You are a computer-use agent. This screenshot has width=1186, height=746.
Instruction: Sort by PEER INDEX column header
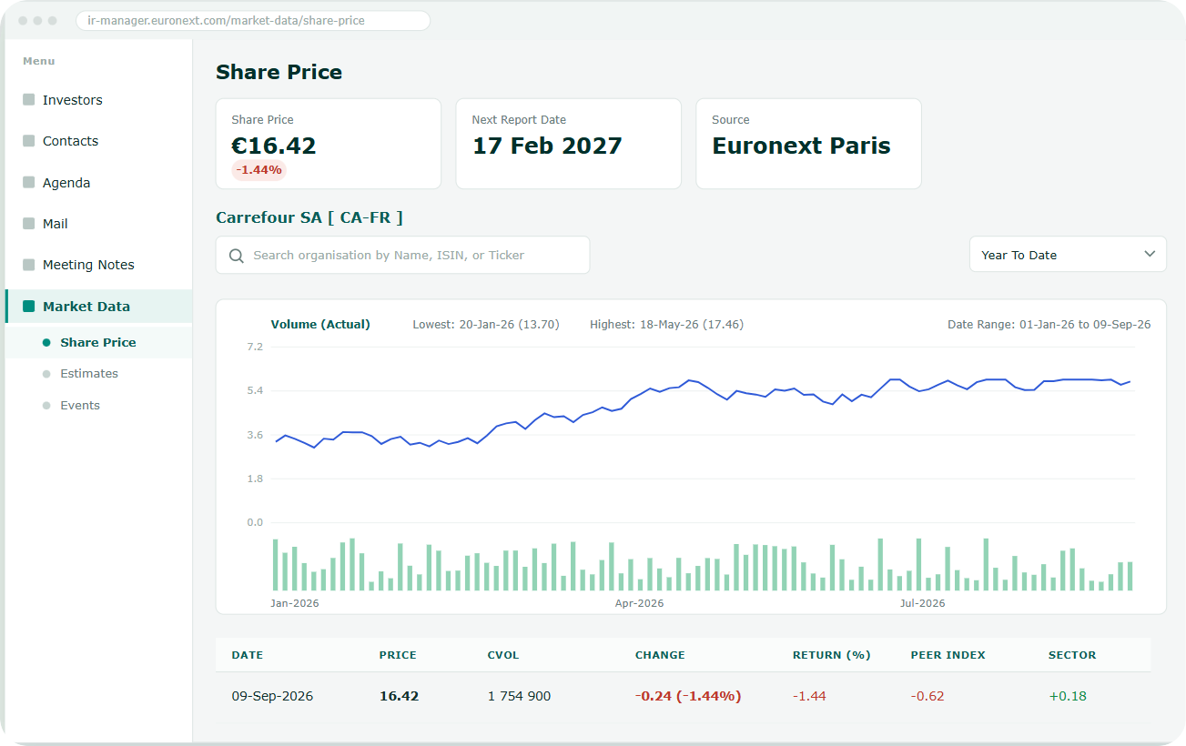click(x=948, y=655)
